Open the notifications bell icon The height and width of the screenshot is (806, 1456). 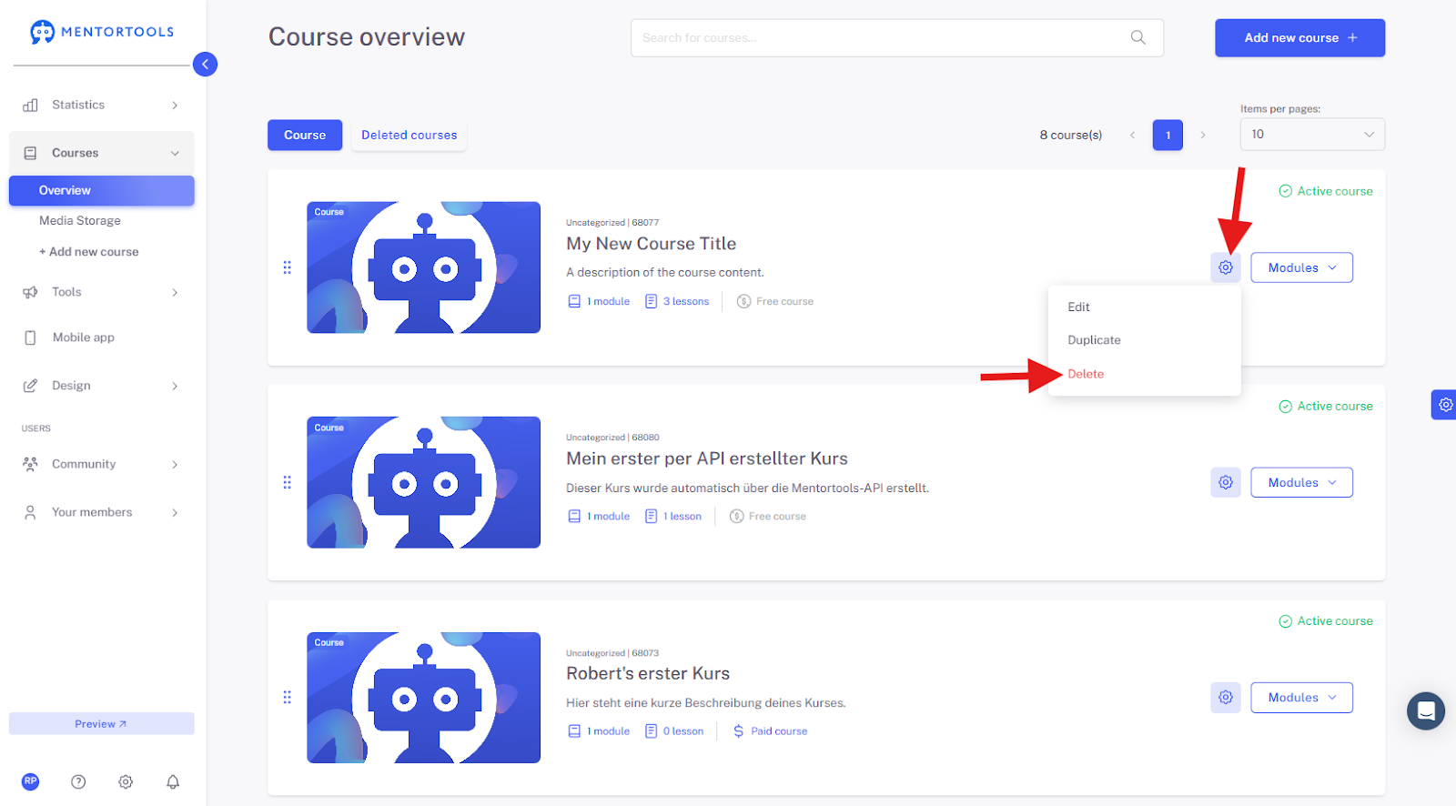pos(173,781)
